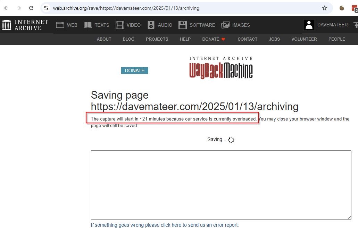
Task: Open the Video film icon
Action: tap(120, 25)
